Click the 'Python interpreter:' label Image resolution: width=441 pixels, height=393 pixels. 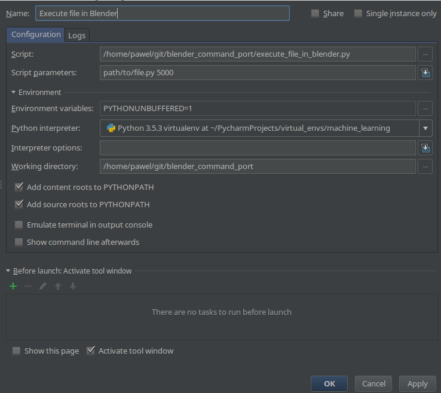coord(46,128)
